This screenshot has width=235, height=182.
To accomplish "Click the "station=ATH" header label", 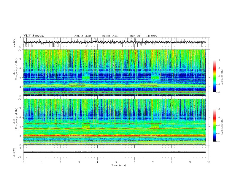I will pos(110,36).
